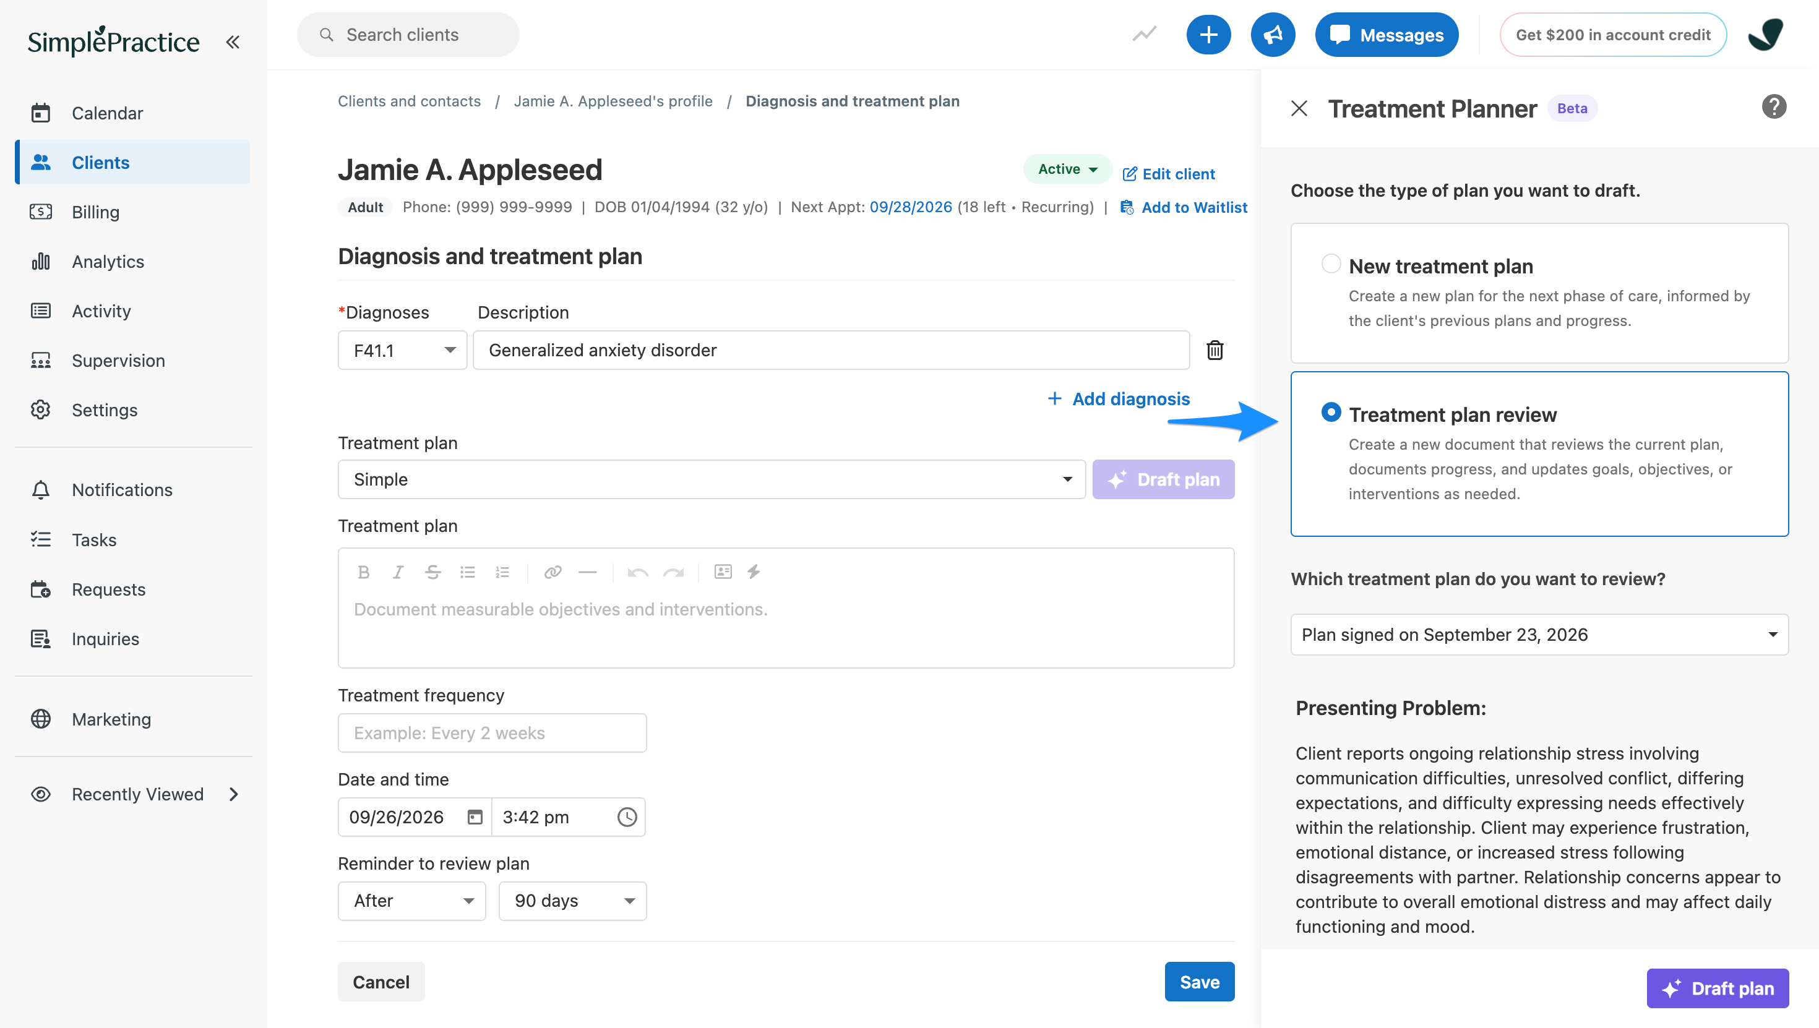Collapse the sidebar with double-chevron icon
This screenshot has height=1028, width=1819.
tap(232, 42)
